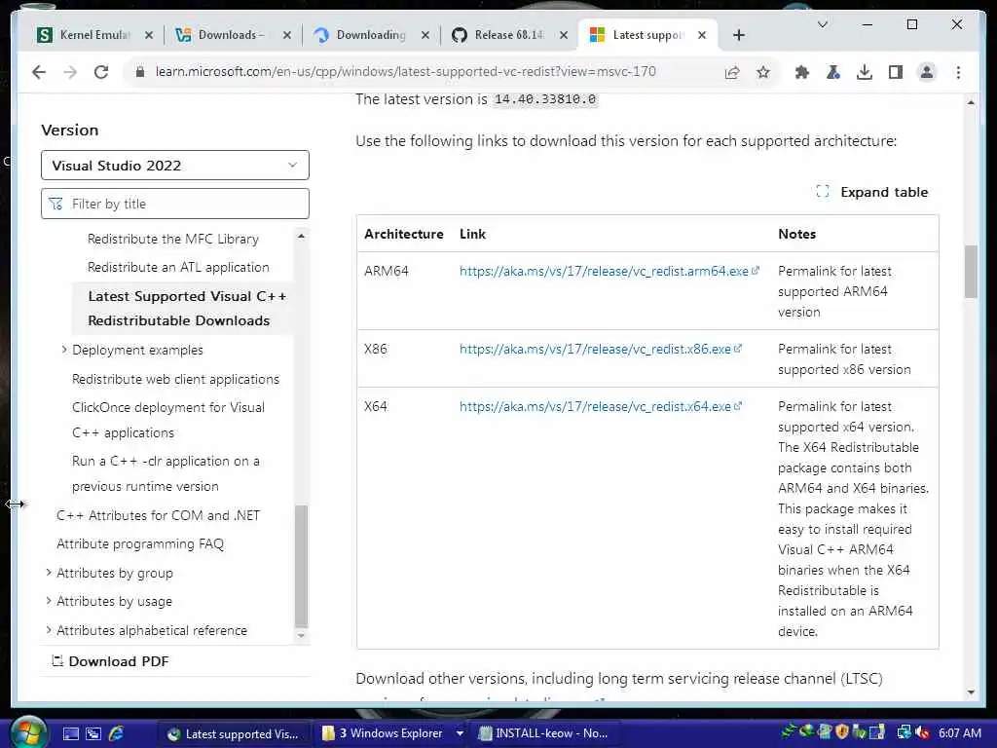Click page scrollbar up arrow
997x748 pixels.
pos(971,101)
